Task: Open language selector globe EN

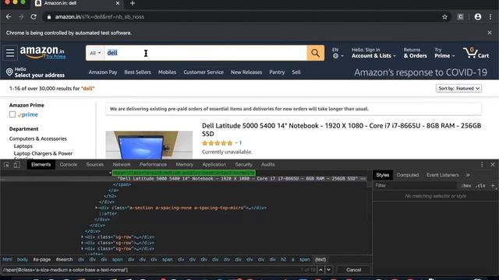Action: click(x=338, y=53)
